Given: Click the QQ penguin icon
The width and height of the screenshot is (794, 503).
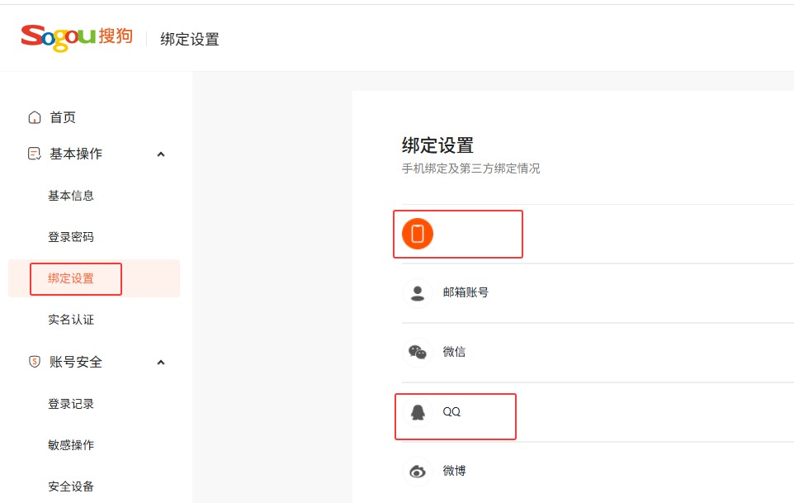Looking at the screenshot, I should tap(418, 412).
